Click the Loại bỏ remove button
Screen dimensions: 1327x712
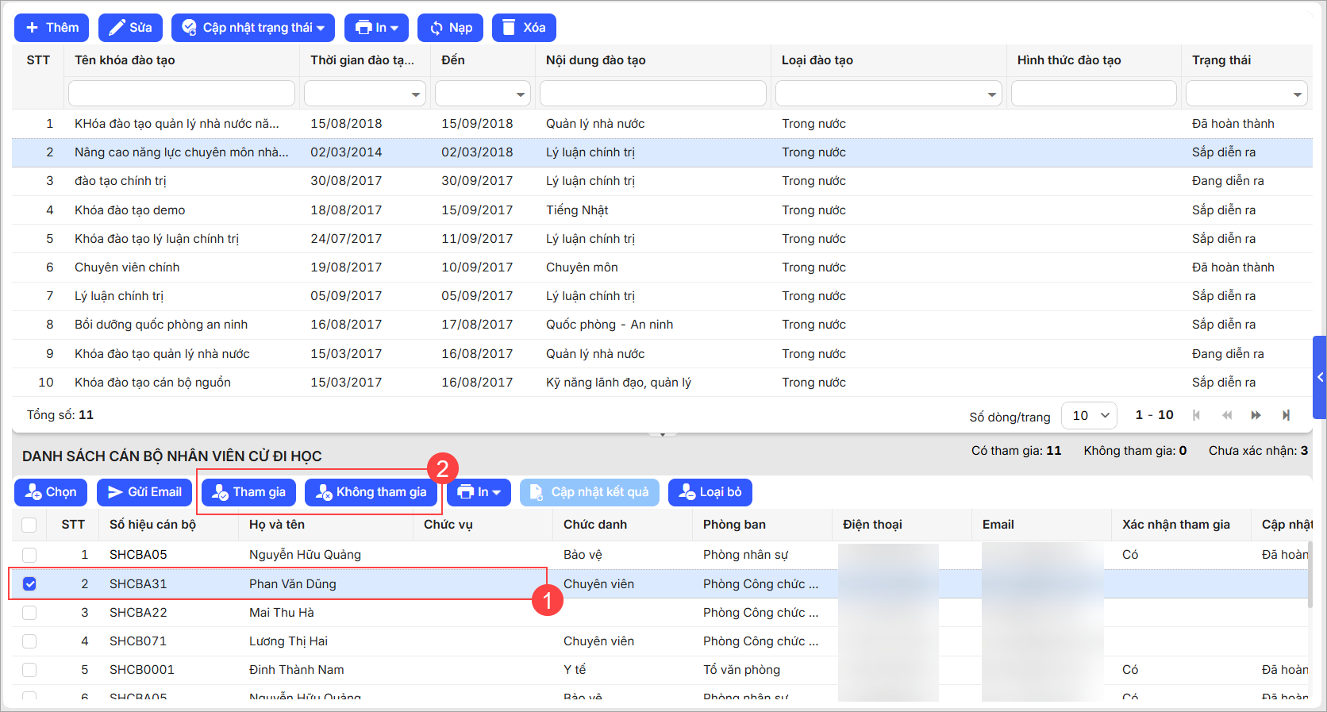pyautogui.click(x=710, y=492)
